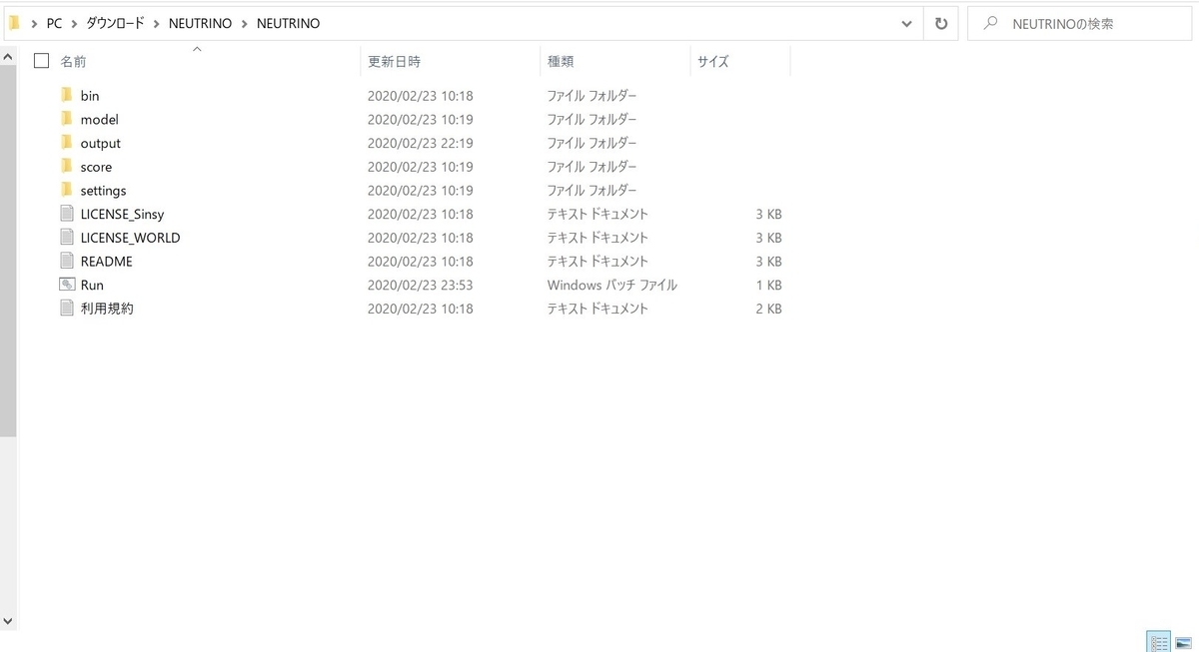Expand the chevron before PC in breadcrumb

coord(35,23)
